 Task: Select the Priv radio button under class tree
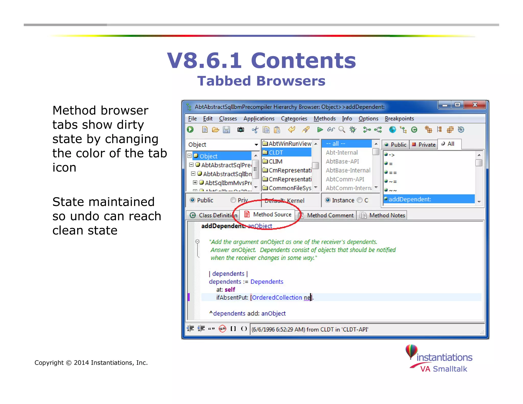(233, 200)
